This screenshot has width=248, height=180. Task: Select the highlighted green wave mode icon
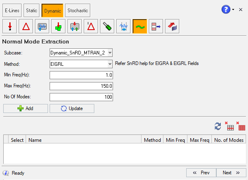140,26
